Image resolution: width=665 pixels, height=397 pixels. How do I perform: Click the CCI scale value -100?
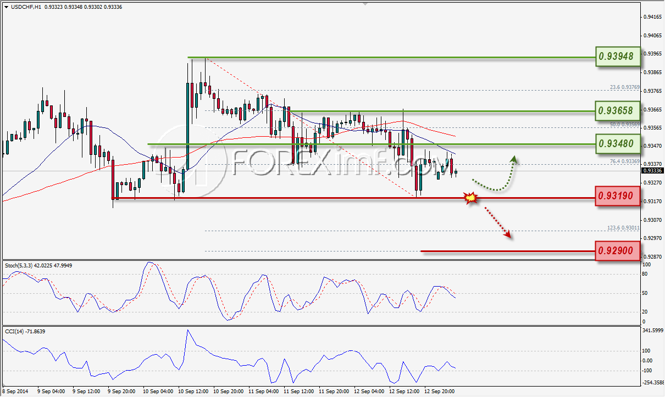(x=648, y=371)
